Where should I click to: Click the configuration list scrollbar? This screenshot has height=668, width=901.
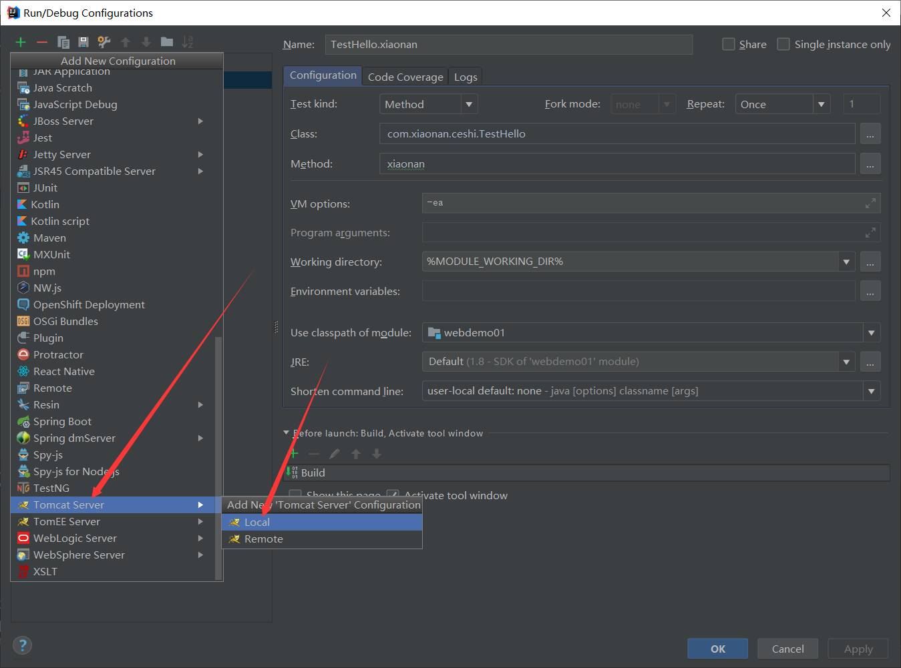[x=218, y=457]
